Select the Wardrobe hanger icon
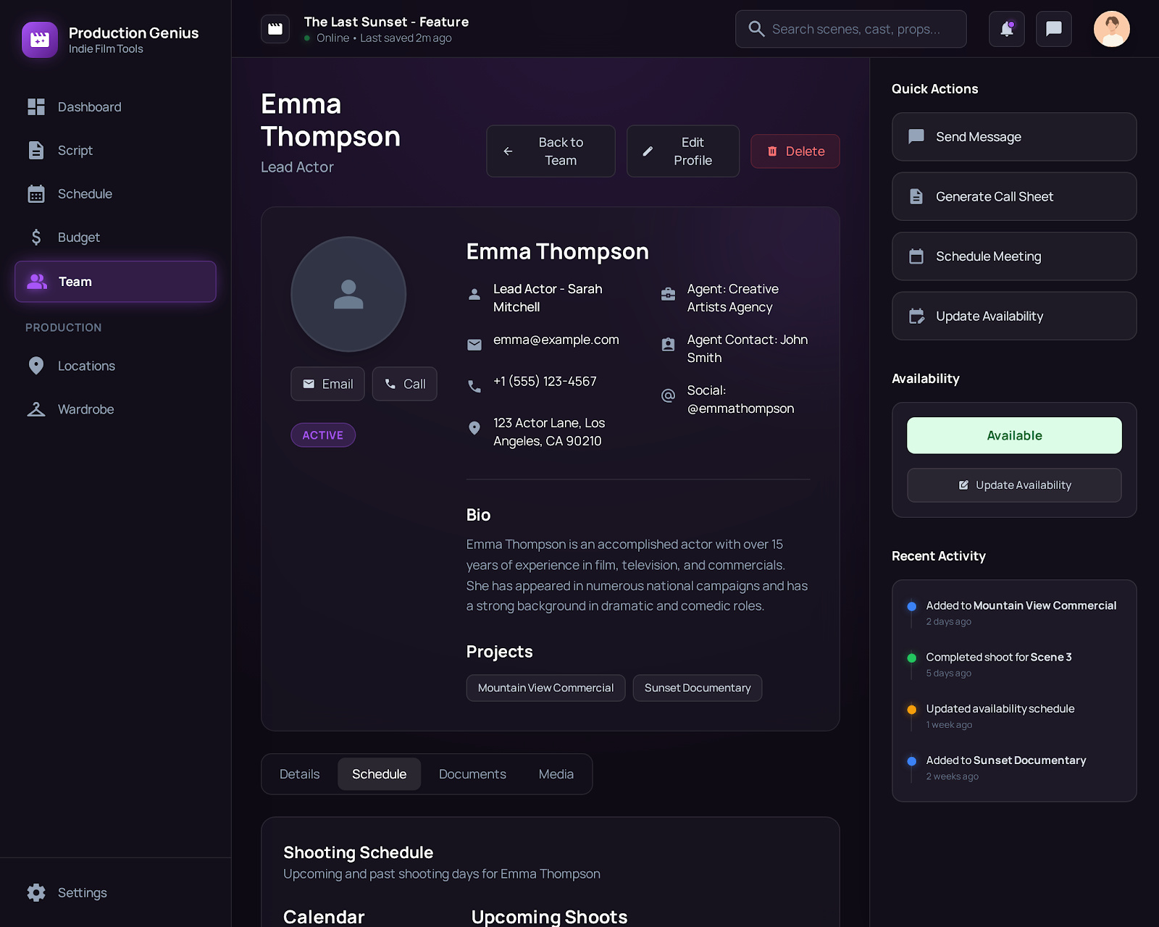This screenshot has width=1159, height=927. point(35,409)
